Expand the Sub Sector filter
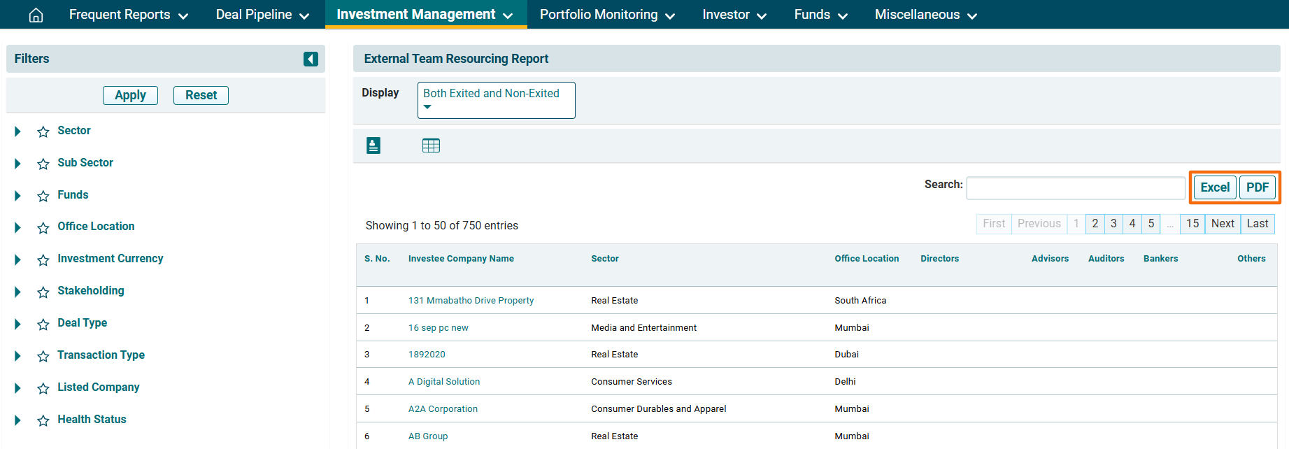The image size is (1289, 449). [x=18, y=164]
